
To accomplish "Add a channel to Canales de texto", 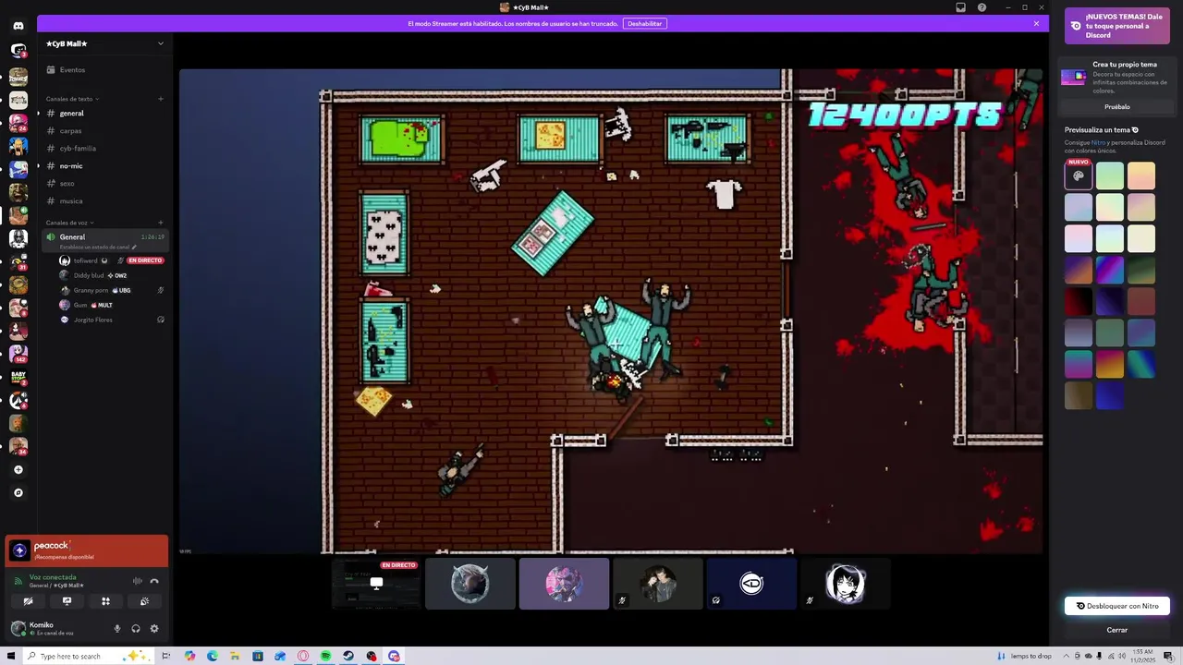I will (161, 99).
